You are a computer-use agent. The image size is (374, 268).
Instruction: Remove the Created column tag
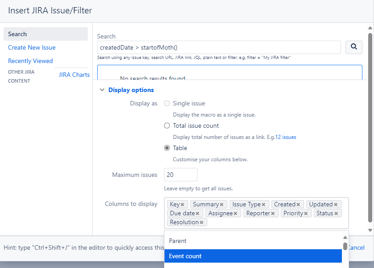pyautogui.click(x=298, y=205)
